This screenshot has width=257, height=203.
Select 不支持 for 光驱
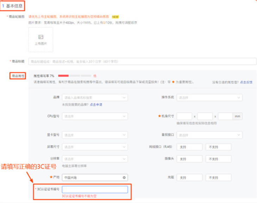point(219,178)
